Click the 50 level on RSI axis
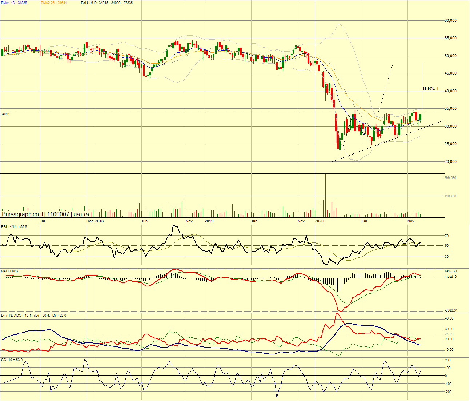The image size is (470, 401). coord(447,246)
